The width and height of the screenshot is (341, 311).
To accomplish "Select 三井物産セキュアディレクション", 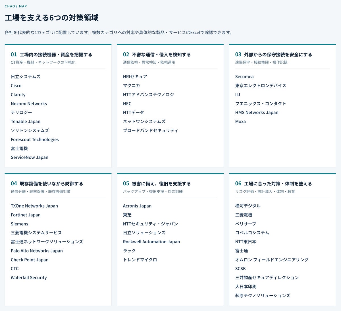I will 267,277.
